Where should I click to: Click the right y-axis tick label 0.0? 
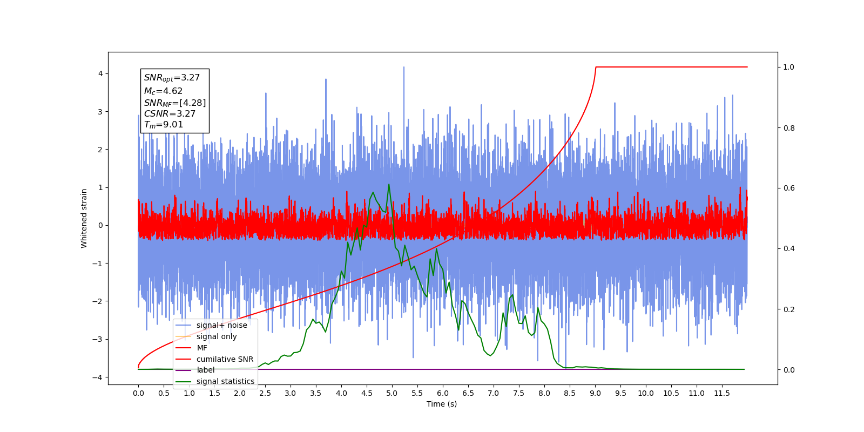(x=789, y=370)
